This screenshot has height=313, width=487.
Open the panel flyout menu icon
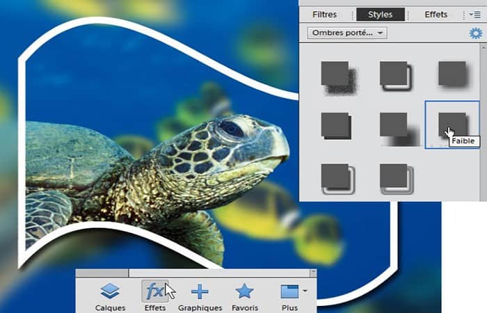click(x=475, y=15)
